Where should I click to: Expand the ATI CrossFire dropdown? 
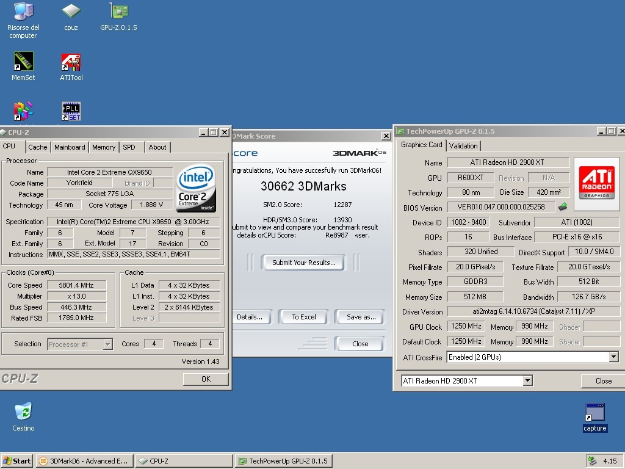coord(613,357)
